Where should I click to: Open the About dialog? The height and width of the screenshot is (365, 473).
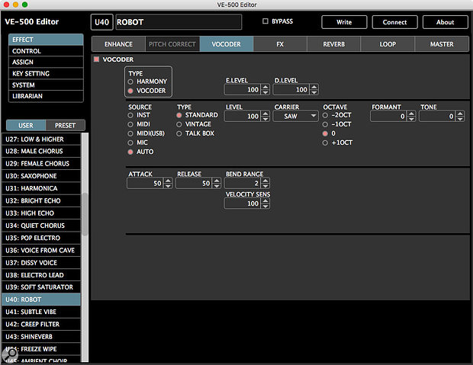coord(446,22)
